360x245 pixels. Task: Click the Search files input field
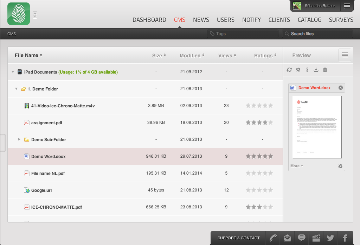[320, 34]
